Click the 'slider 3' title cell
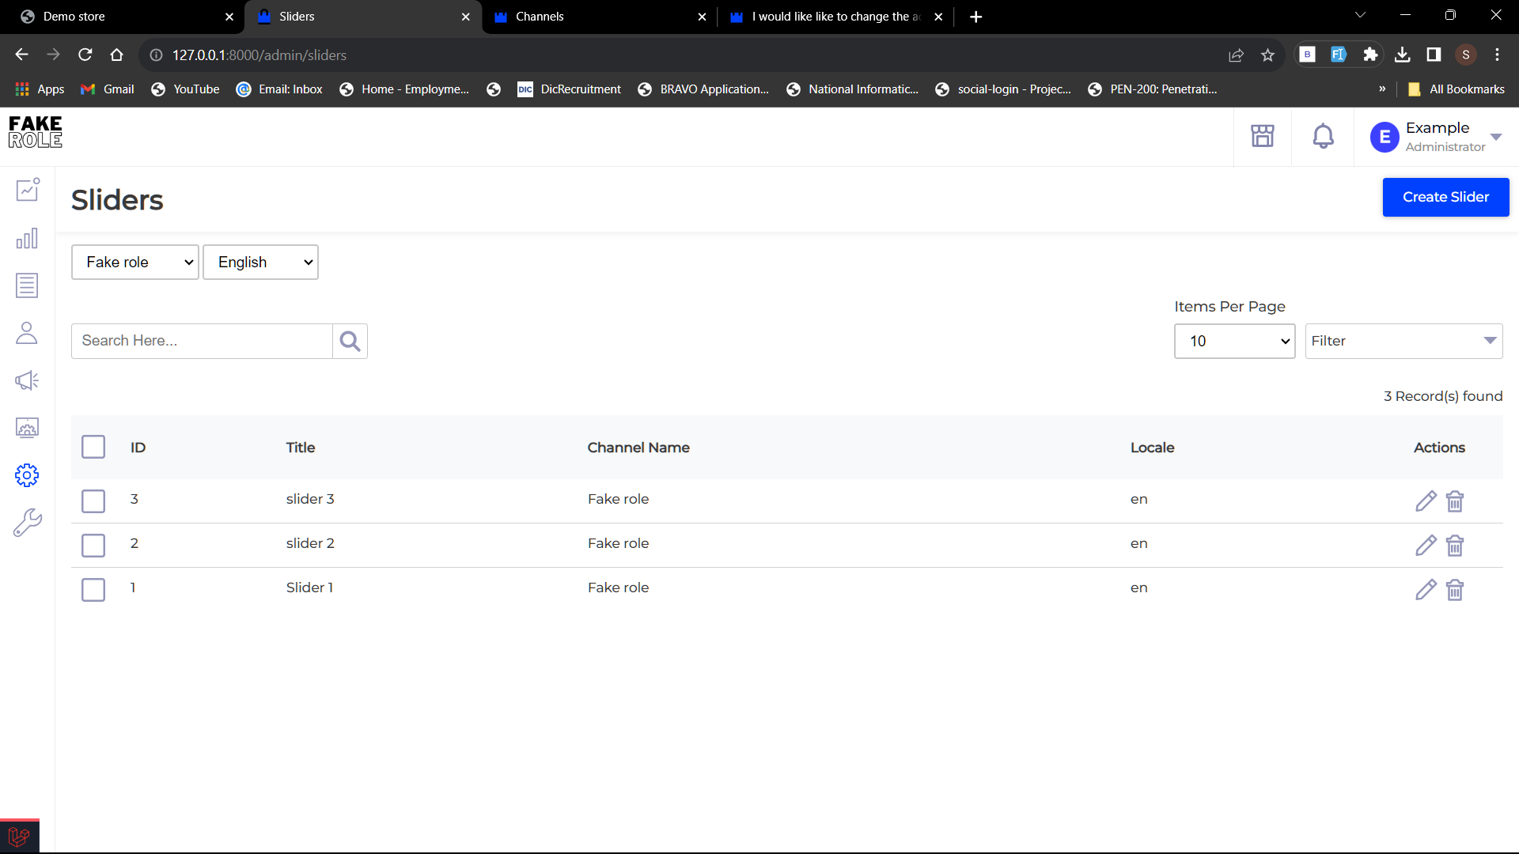Screen dimensions: 1519x854 [310, 499]
